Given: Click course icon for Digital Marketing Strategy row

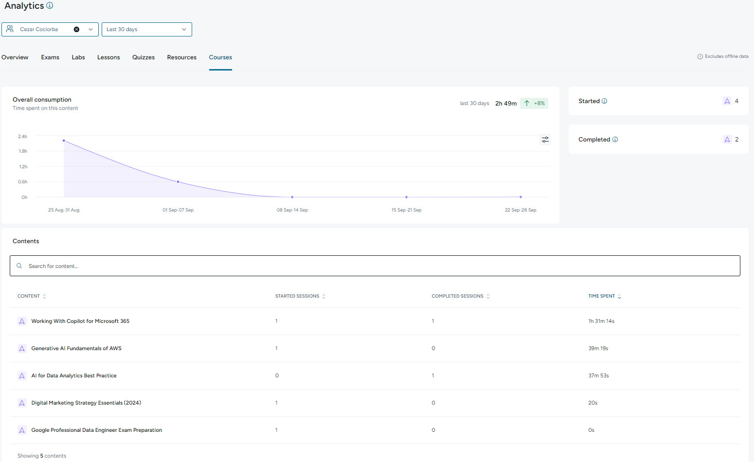Looking at the screenshot, I should (22, 403).
